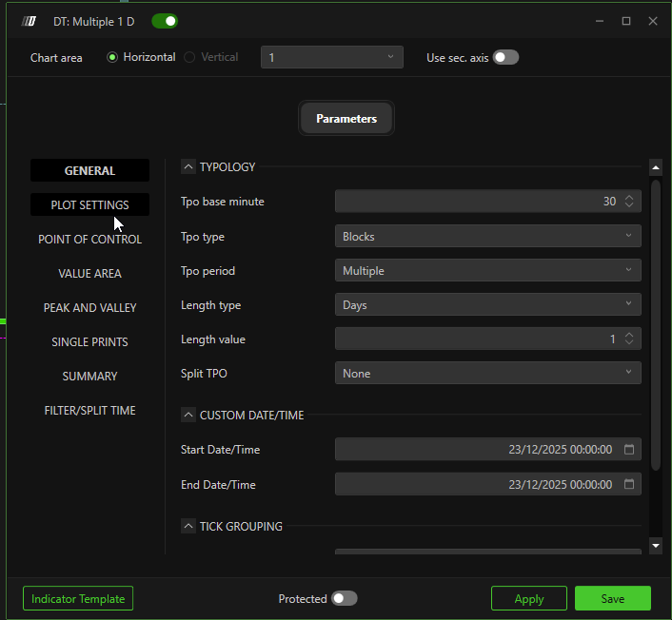The image size is (672, 620).
Task: Click the Indicator Template button
Action: (x=78, y=598)
